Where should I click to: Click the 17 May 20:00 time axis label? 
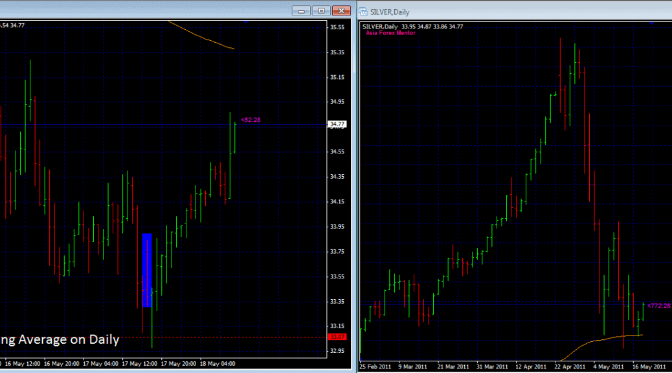coord(178,363)
